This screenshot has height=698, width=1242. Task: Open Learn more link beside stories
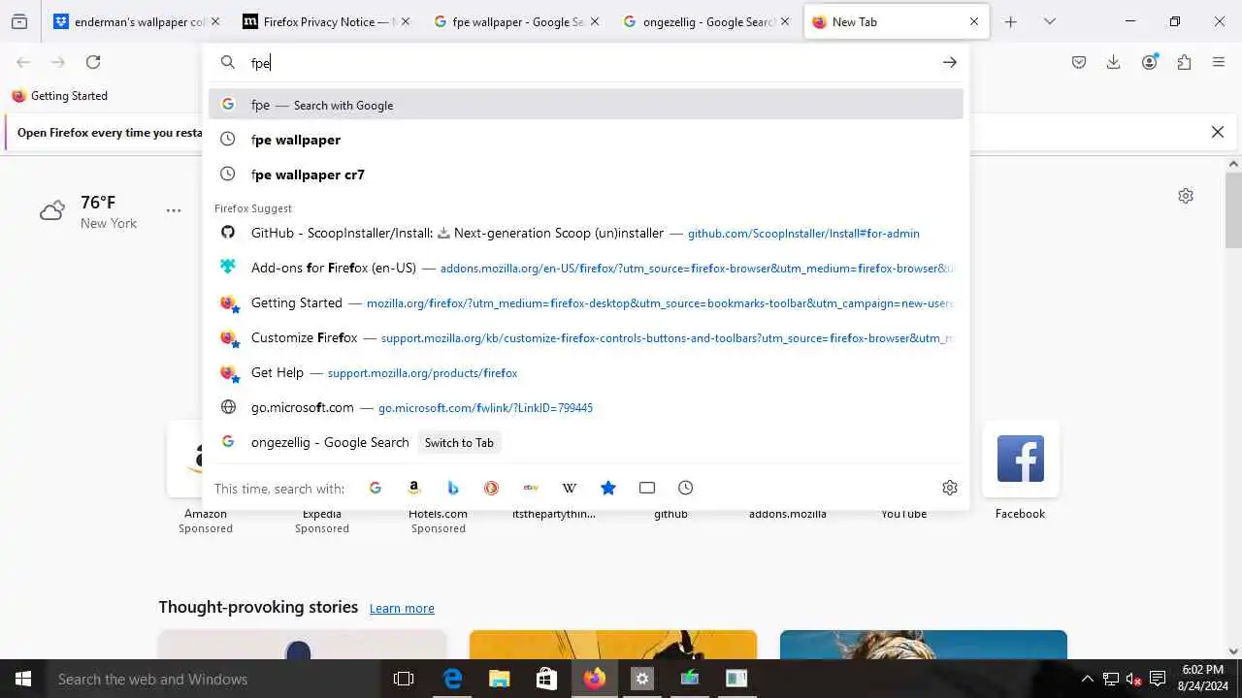402,608
